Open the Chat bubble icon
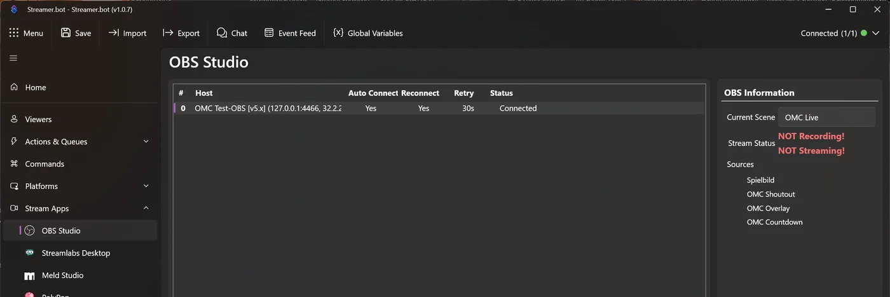Image resolution: width=890 pixels, height=297 pixels. (222, 33)
